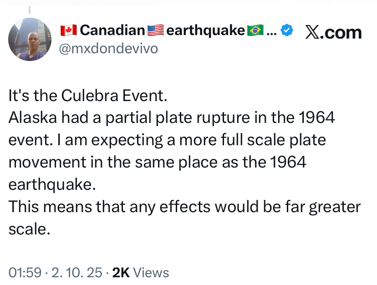Image resolution: width=377 pixels, height=285 pixels.
Task: View the 2K Views count
Action: (141, 273)
